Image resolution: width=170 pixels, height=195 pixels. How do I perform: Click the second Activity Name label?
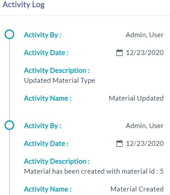point(48,189)
